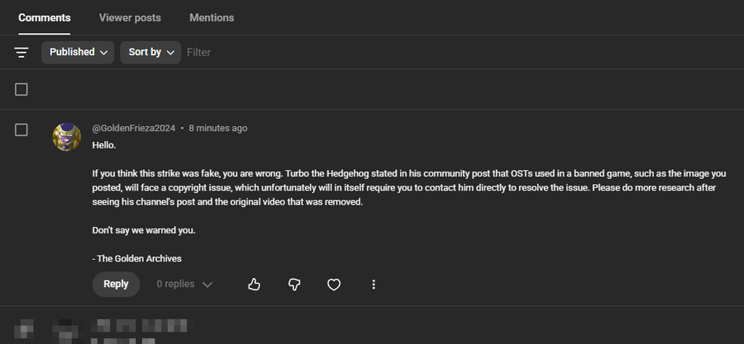Image resolution: width=744 pixels, height=344 pixels.
Task: Open the Mentions tab
Action: click(x=212, y=17)
